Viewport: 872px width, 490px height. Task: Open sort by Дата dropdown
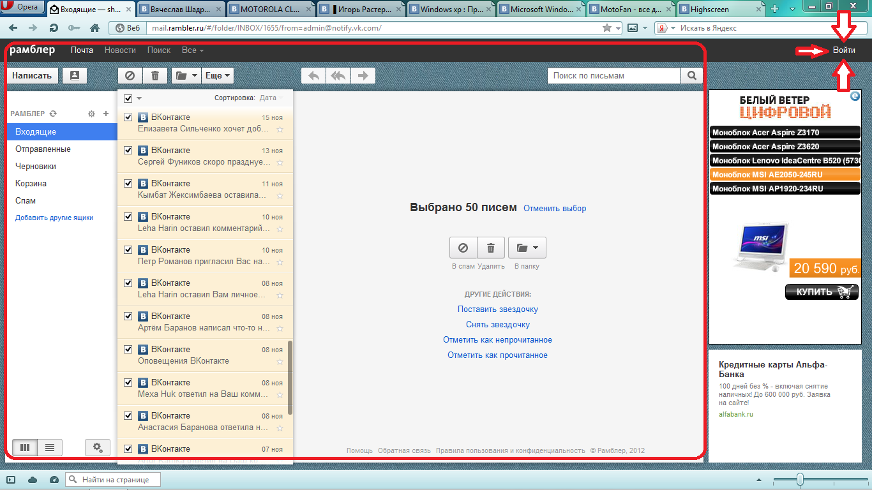tap(272, 98)
